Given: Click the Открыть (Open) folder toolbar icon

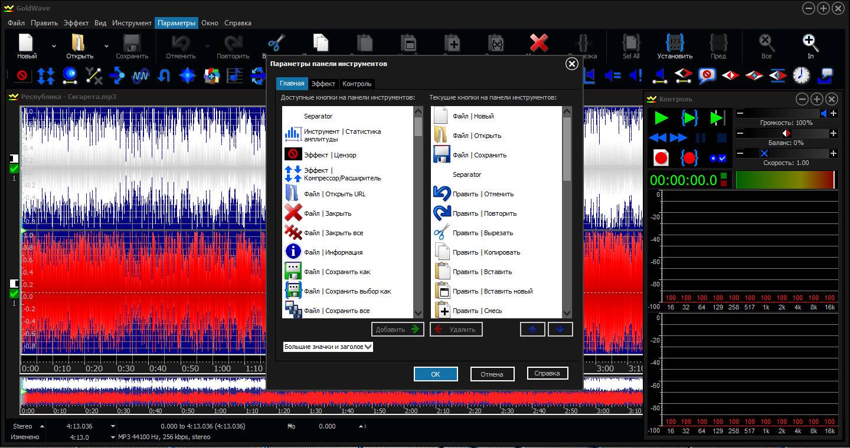Looking at the screenshot, I should (79, 42).
